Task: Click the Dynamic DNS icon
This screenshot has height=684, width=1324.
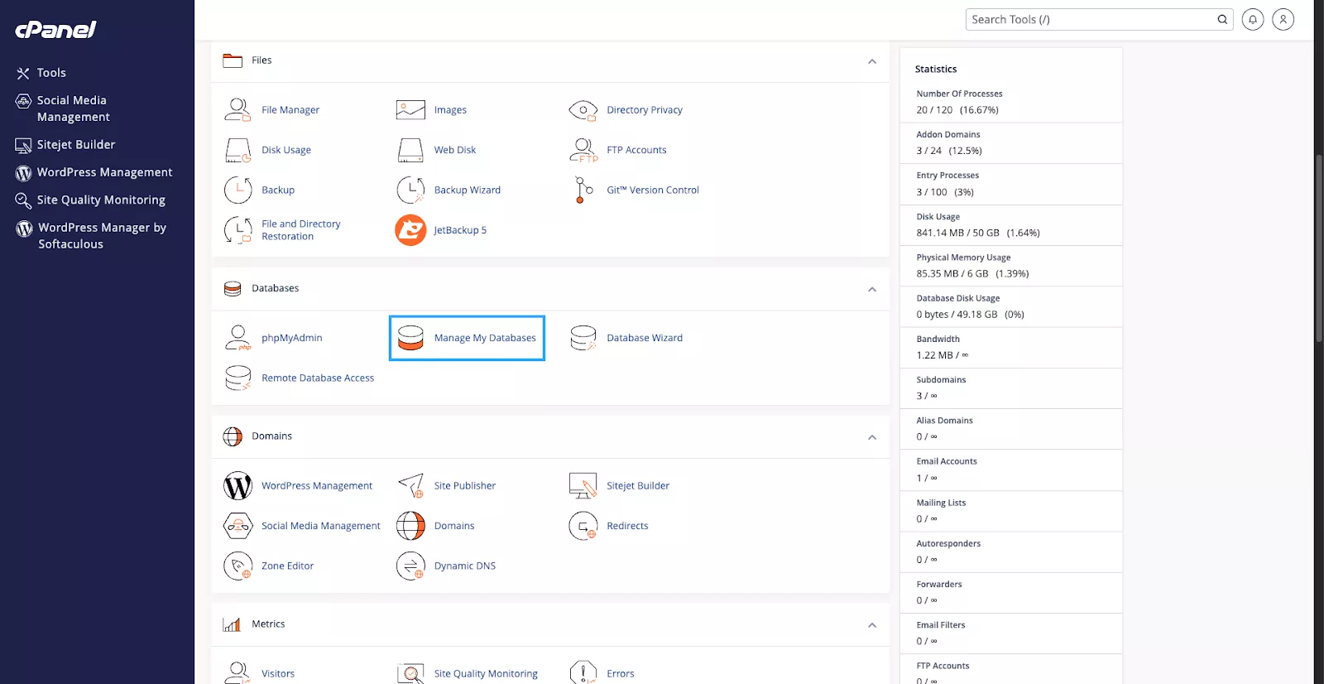Action: pyautogui.click(x=410, y=566)
